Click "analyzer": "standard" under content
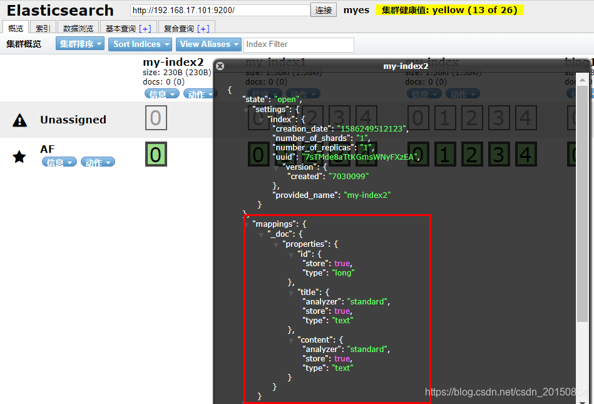The image size is (594, 404). pyautogui.click(x=346, y=350)
